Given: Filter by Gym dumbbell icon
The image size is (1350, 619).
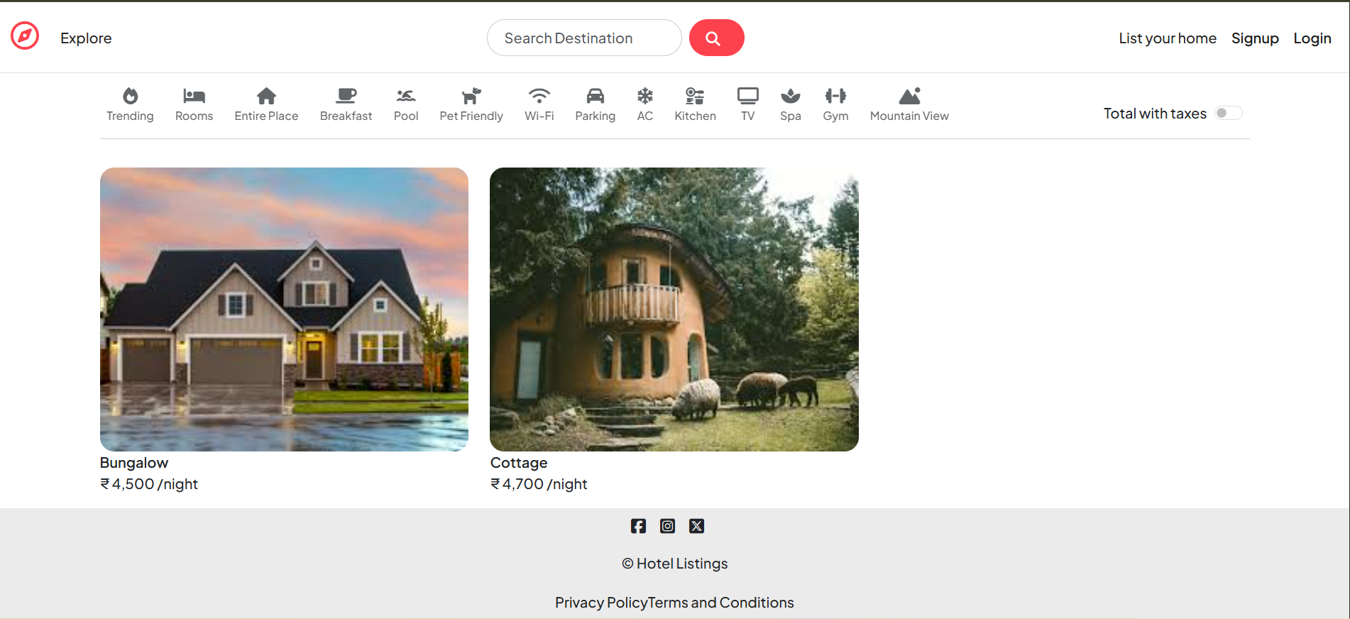Looking at the screenshot, I should (x=835, y=96).
